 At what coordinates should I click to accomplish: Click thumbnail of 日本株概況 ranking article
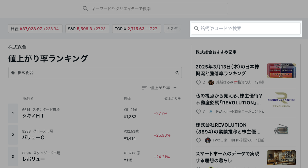click(281, 71)
